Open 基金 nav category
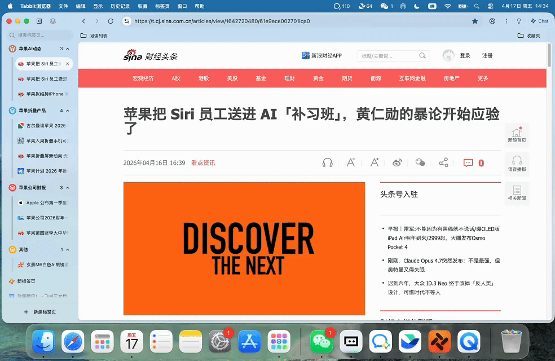Viewport: 555px width, 361px height. [x=261, y=78]
